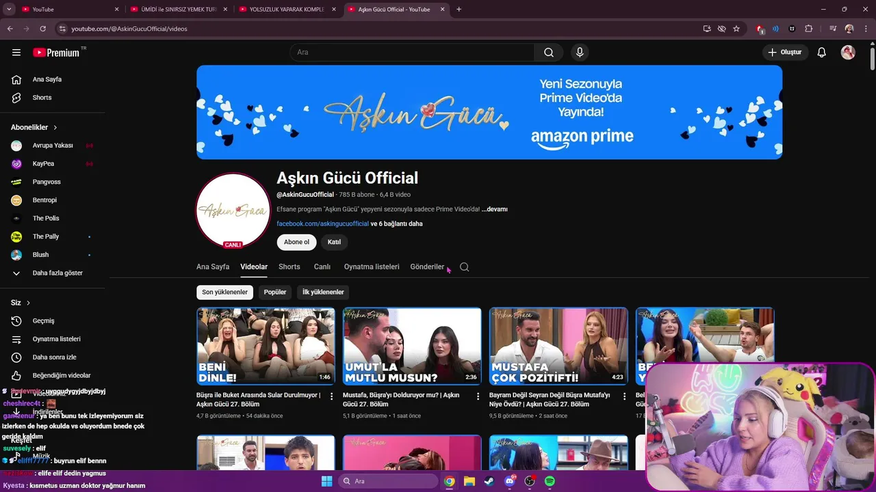
Task: Search within channel using magnifier icon
Action: (x=465, y=267)
